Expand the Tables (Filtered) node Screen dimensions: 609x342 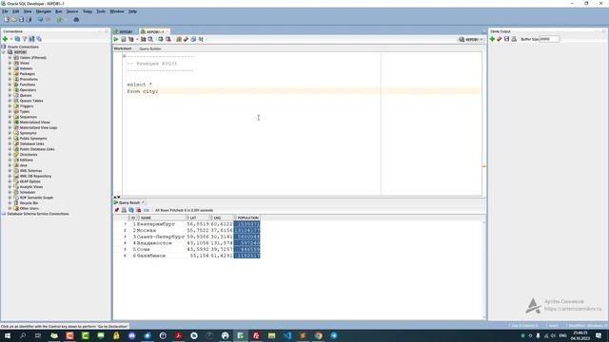(10, 58)
